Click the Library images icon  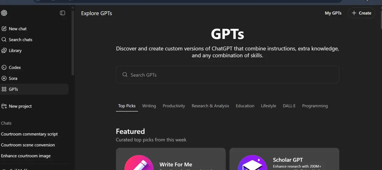(x=4, y=51)
